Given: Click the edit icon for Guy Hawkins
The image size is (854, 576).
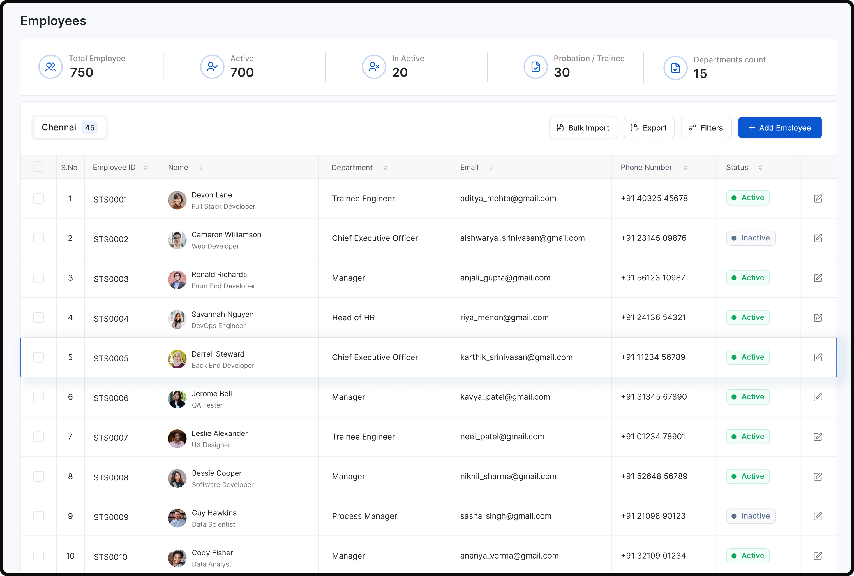Looking at the screenshot, I should (818, 516).
